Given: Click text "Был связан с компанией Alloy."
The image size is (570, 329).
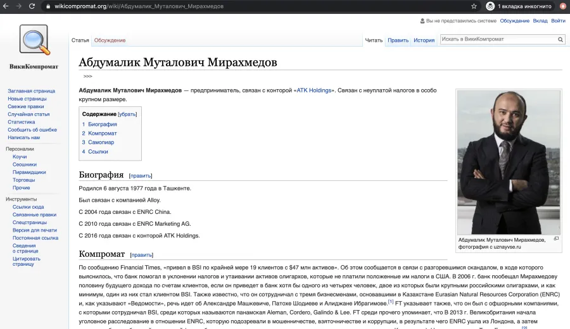Looking at the screenshot, I should pos(120,200).
